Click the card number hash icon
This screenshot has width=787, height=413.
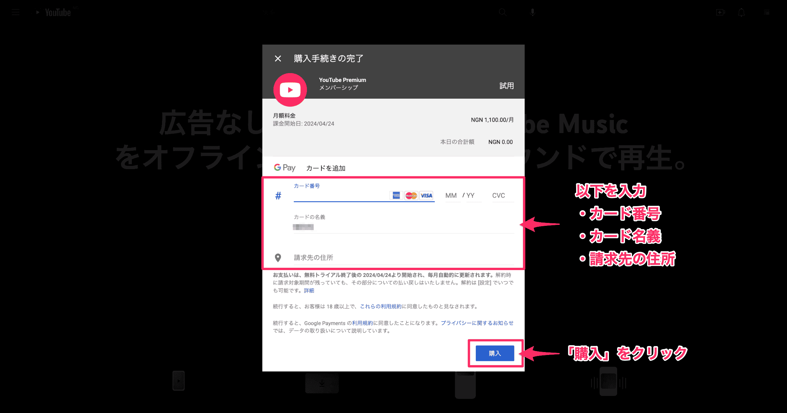278,196
